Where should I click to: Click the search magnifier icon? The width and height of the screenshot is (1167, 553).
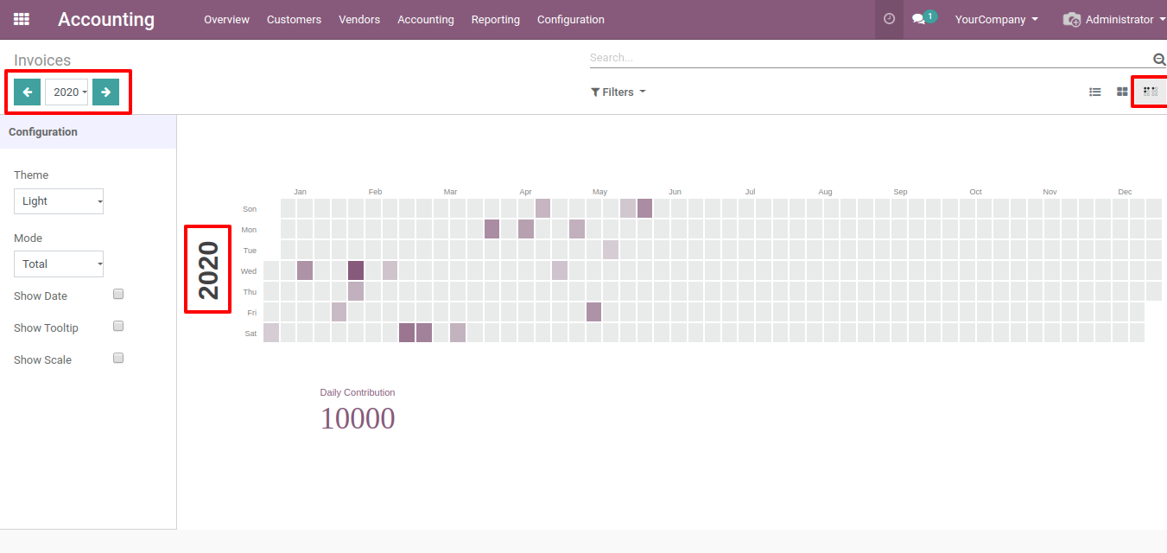[1159, 59]
